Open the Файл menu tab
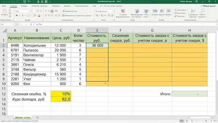The height and width of the screenshot is (123, 218). point(4,6)
